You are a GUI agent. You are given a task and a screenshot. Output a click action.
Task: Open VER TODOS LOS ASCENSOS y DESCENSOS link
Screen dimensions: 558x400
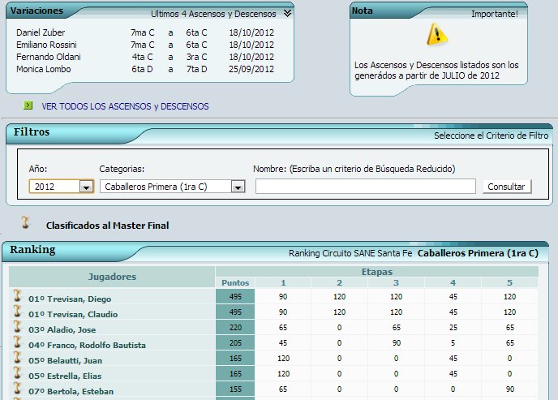(125, 106)
